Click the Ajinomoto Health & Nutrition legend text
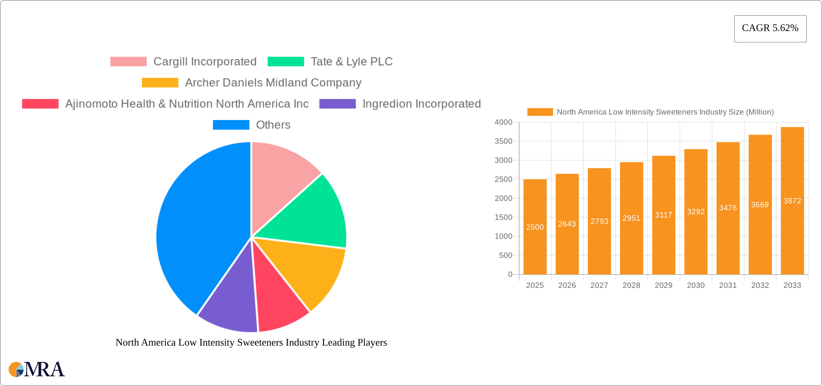This screenshot has width=822, height=386. [x=187, y=104]
